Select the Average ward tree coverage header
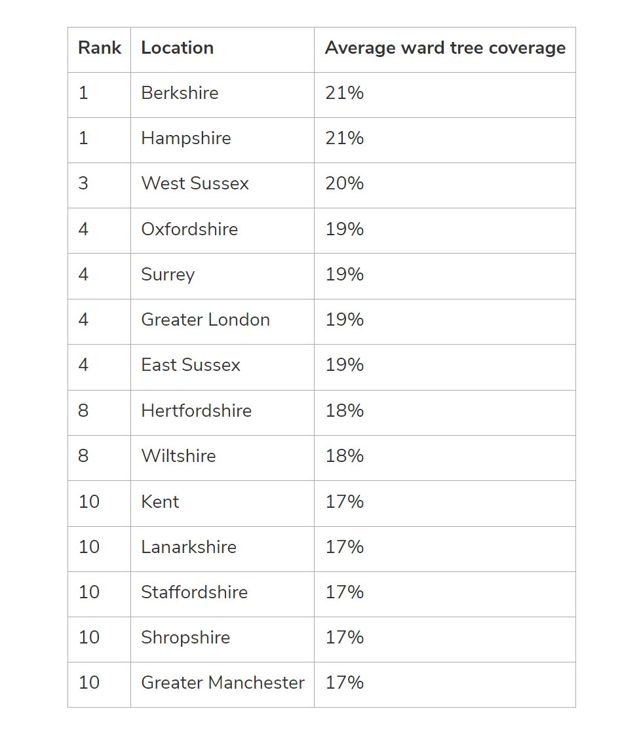 coord(445,48)
